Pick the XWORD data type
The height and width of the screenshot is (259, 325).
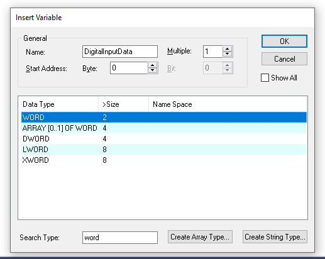click(164, 160)
